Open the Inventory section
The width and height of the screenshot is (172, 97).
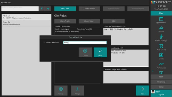pyautogui.click(x=161, y=82)
